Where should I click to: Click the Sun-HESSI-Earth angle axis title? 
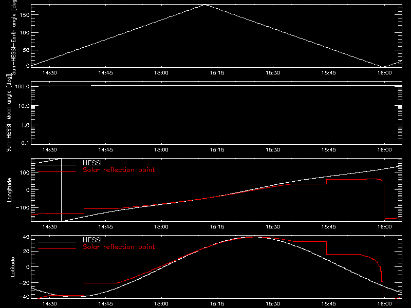click(x=14, y=37)
